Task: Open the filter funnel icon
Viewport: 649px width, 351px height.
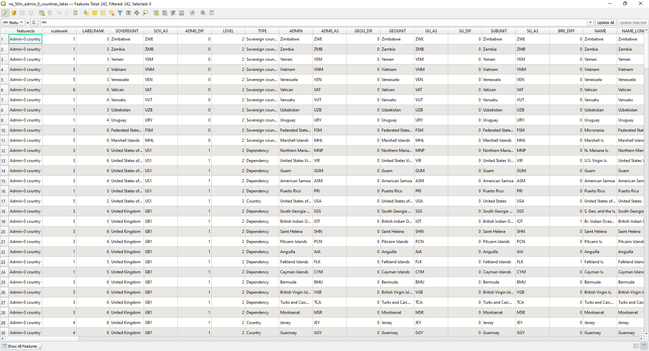Action: click(120, 13)
